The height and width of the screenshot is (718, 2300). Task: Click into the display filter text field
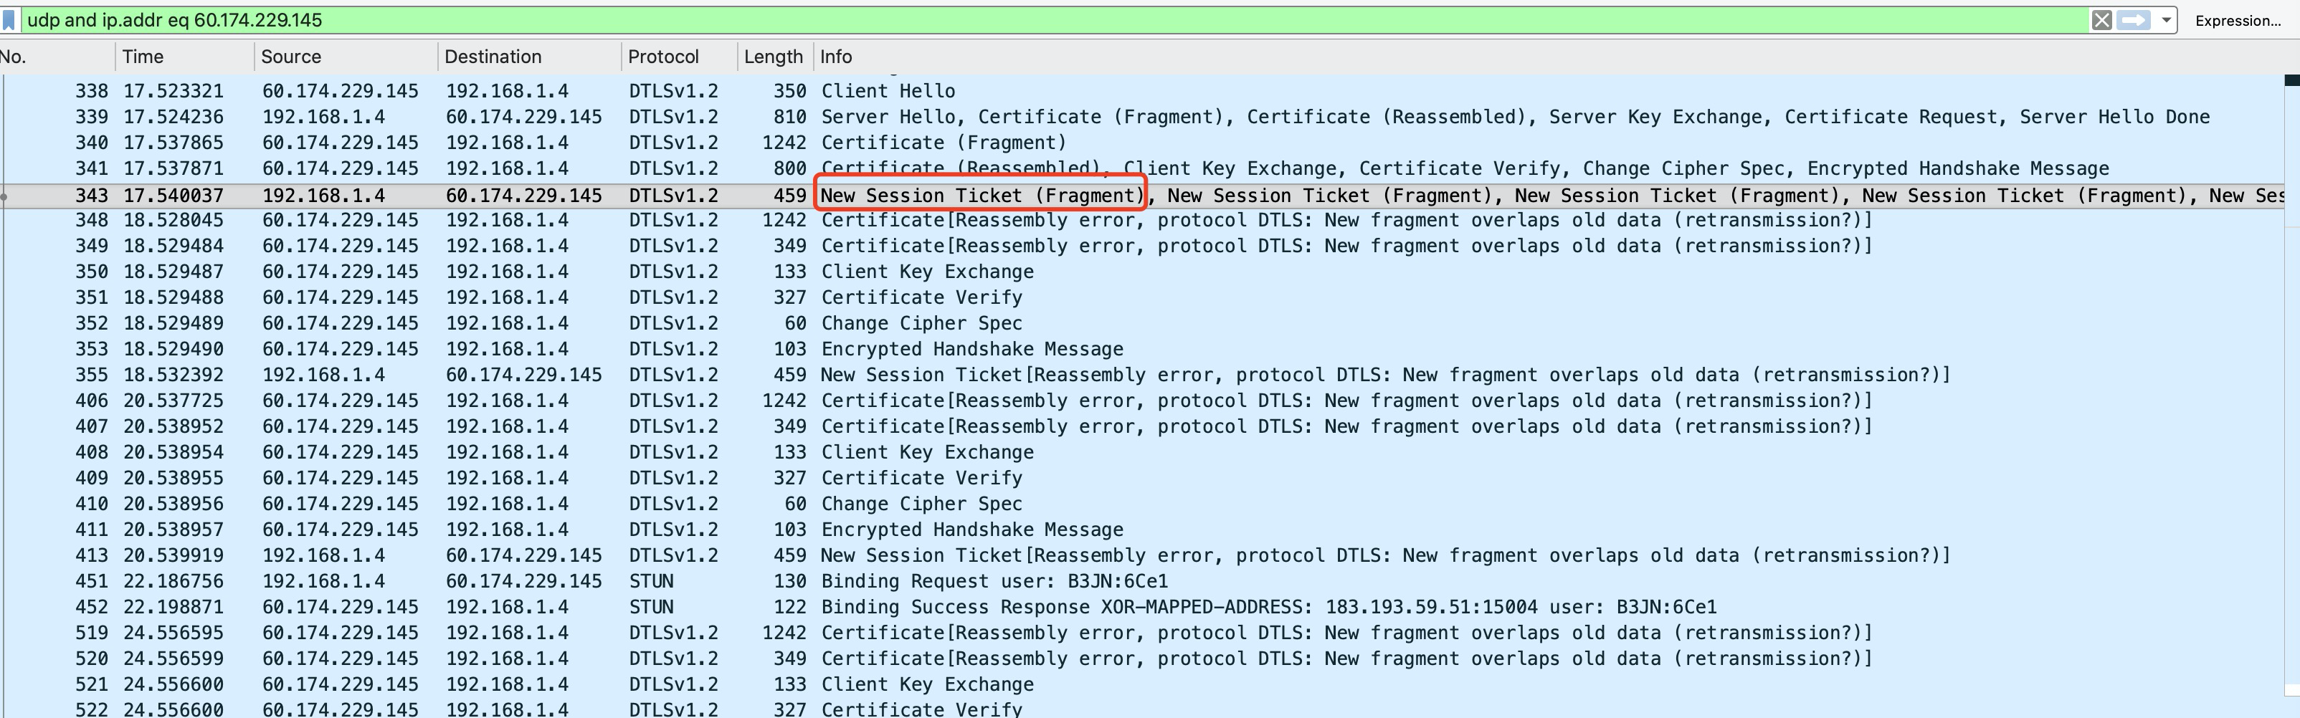pos(1054,19)
